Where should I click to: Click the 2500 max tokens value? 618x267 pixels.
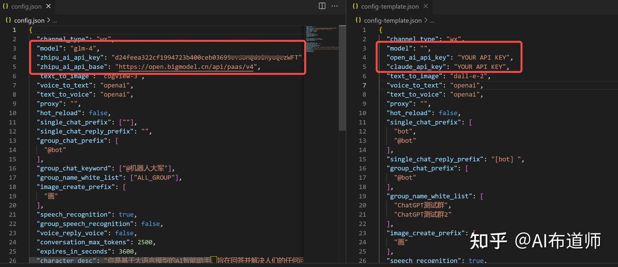(x=145, y=243)
